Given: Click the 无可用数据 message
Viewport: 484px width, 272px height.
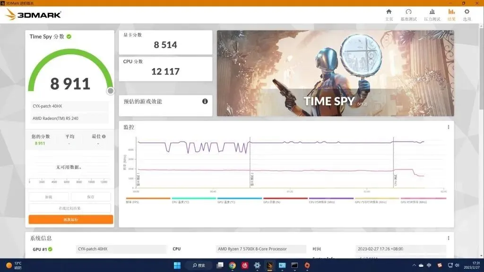Looking at the screenshot, I should pos(69,167).
